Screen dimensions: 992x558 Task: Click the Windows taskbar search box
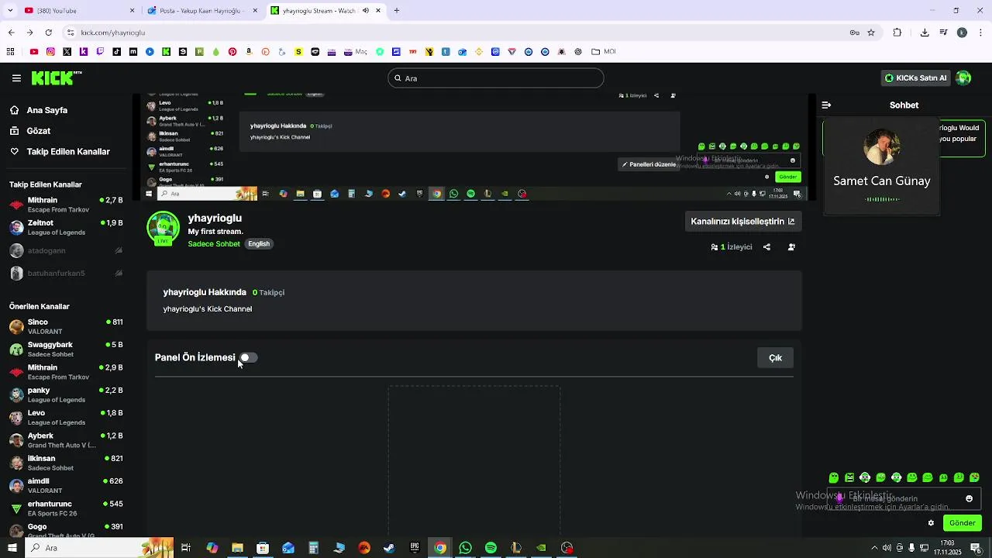pyautogui.click(x=99, y=548)
